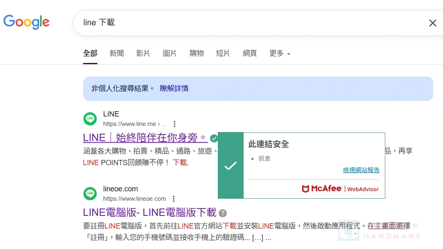The height and width of the screenshot is (249, 443).
Task: Expand the 更多 dropdown
Action: [x=280, y=53]
